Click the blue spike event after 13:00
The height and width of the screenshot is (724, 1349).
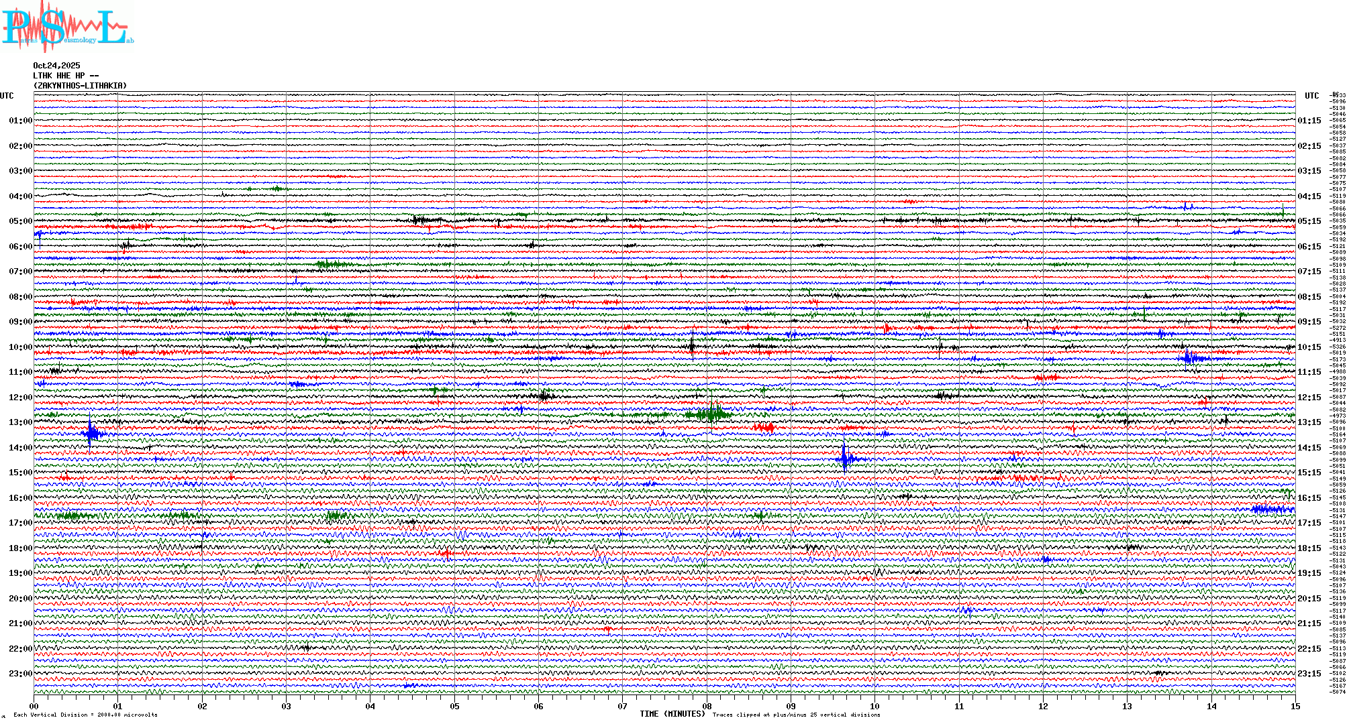[91, 433]
